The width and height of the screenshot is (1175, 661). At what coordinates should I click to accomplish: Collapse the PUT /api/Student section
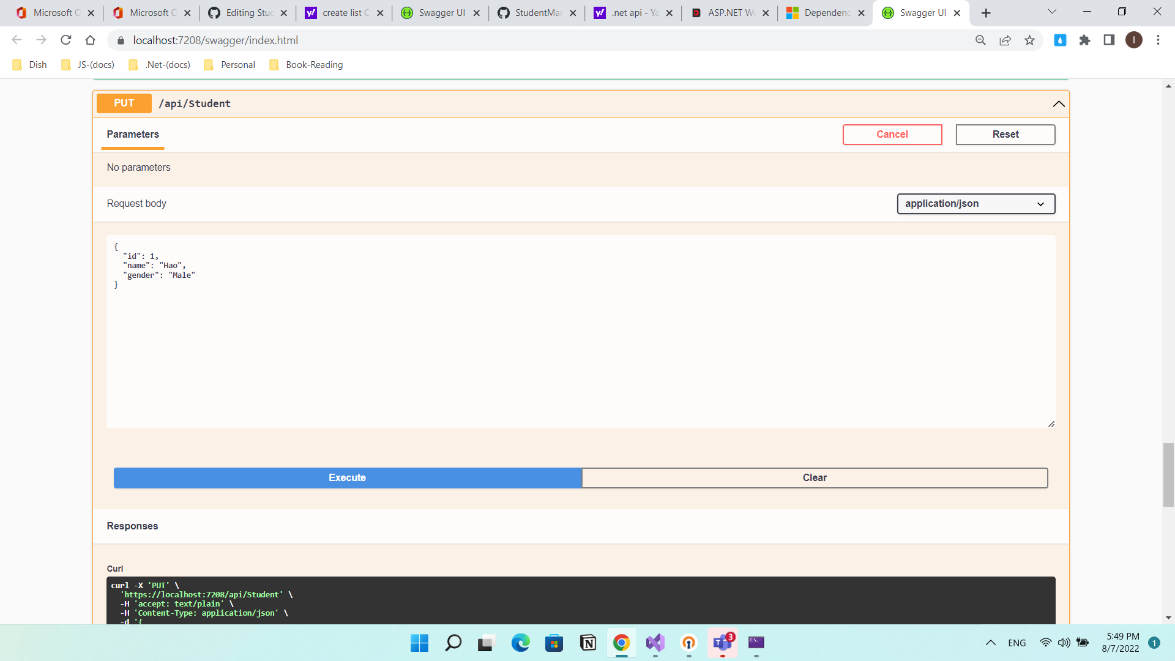click(x=1059, y=103)
